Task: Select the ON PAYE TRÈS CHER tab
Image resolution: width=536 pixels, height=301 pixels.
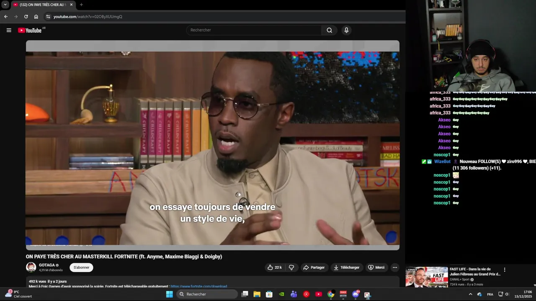Action: 43,5
